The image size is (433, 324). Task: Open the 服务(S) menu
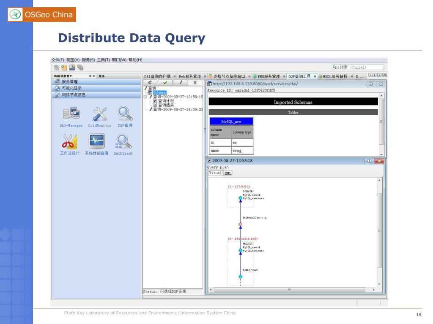point(88,60)
